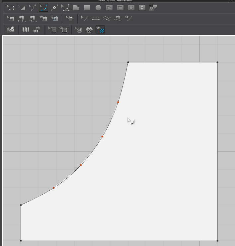This screenshot has width=235, height=246.
Task: Select the Segment Sewing tool
Action: (x=22, y=19)
